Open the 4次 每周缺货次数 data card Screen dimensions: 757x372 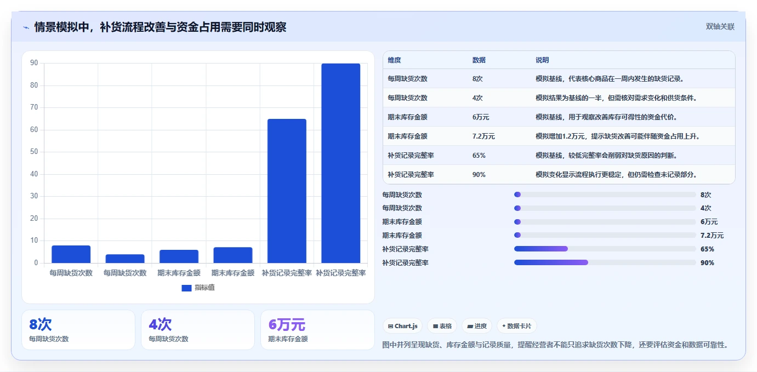(198, 330)
